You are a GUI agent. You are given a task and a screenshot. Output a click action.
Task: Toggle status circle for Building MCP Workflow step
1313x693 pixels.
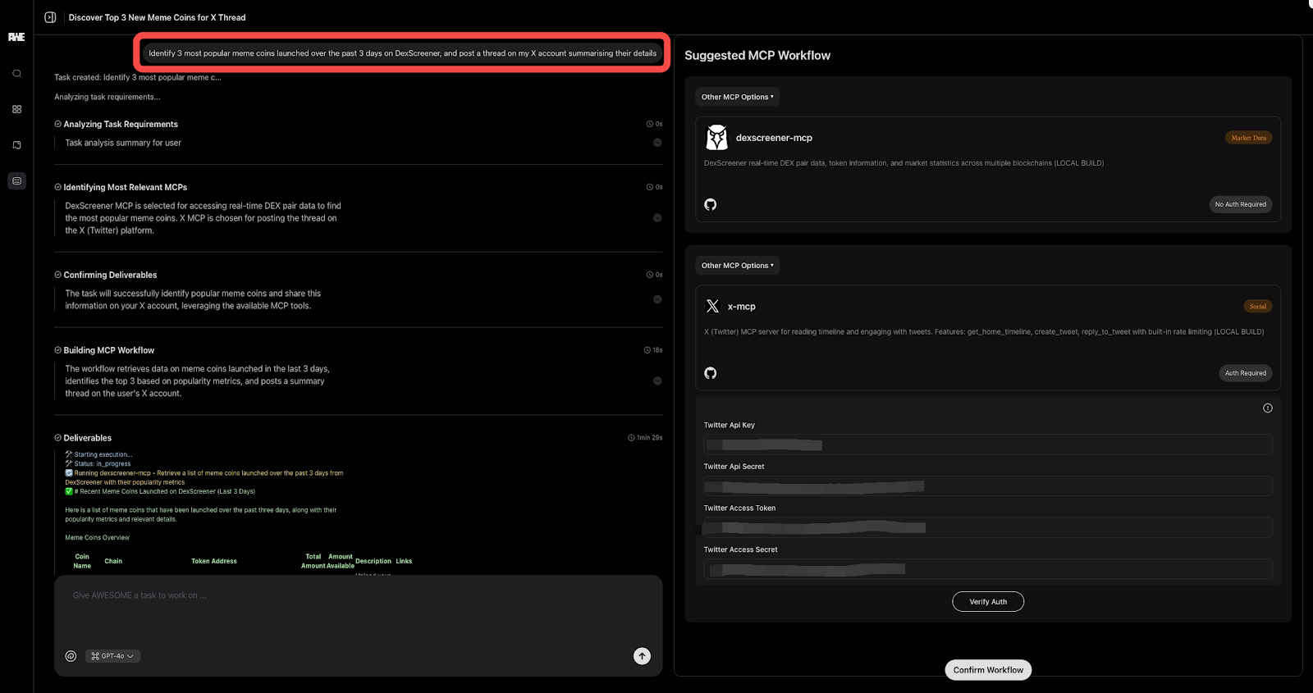click(657, 381)
